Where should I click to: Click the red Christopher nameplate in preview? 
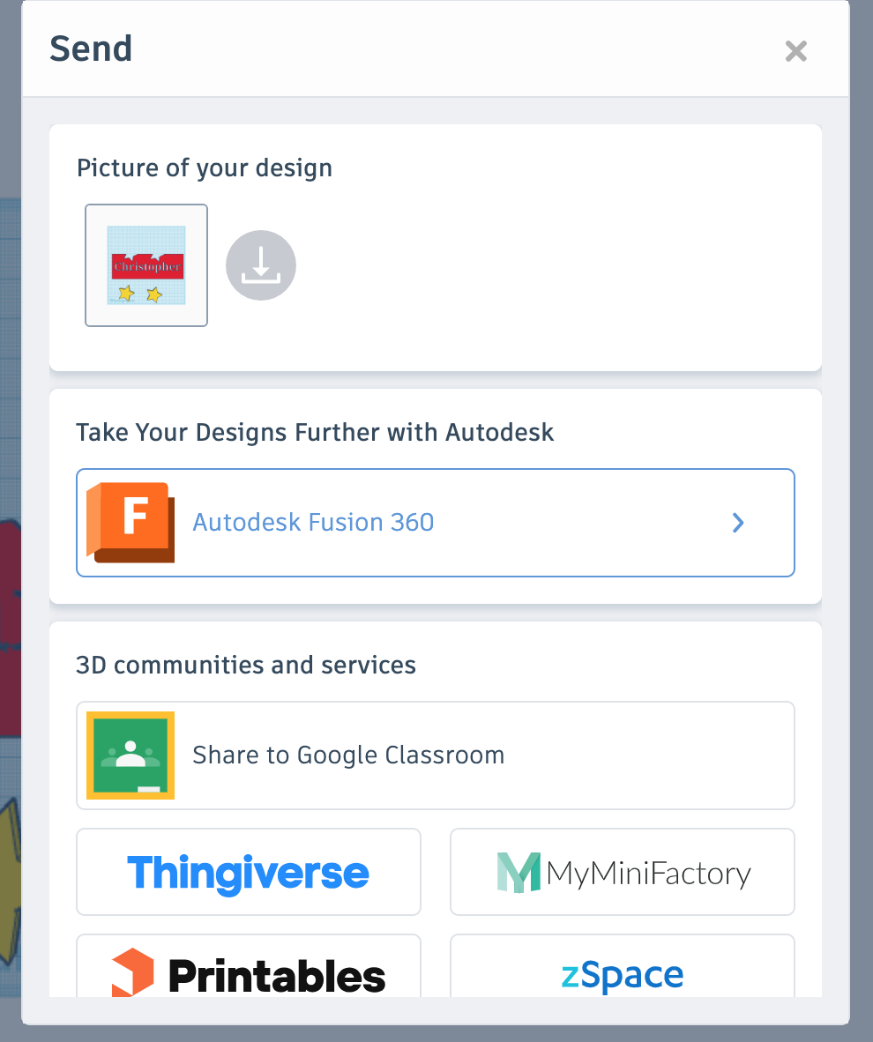147,266
